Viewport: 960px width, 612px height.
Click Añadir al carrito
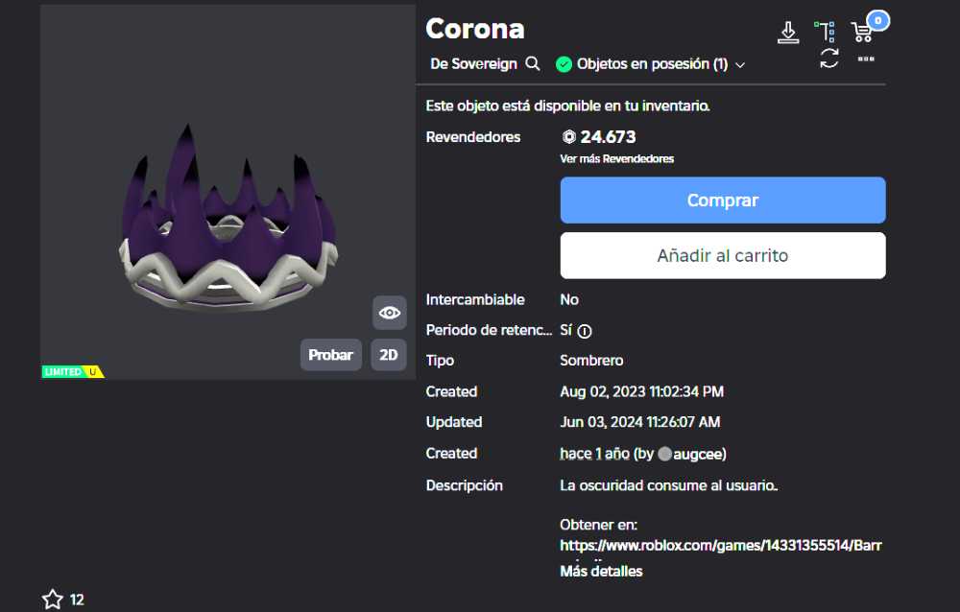point(722,255)
